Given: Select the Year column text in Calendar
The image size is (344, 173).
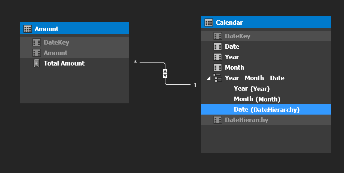Looking at the screenshot, I should click(x=232, y=57).
